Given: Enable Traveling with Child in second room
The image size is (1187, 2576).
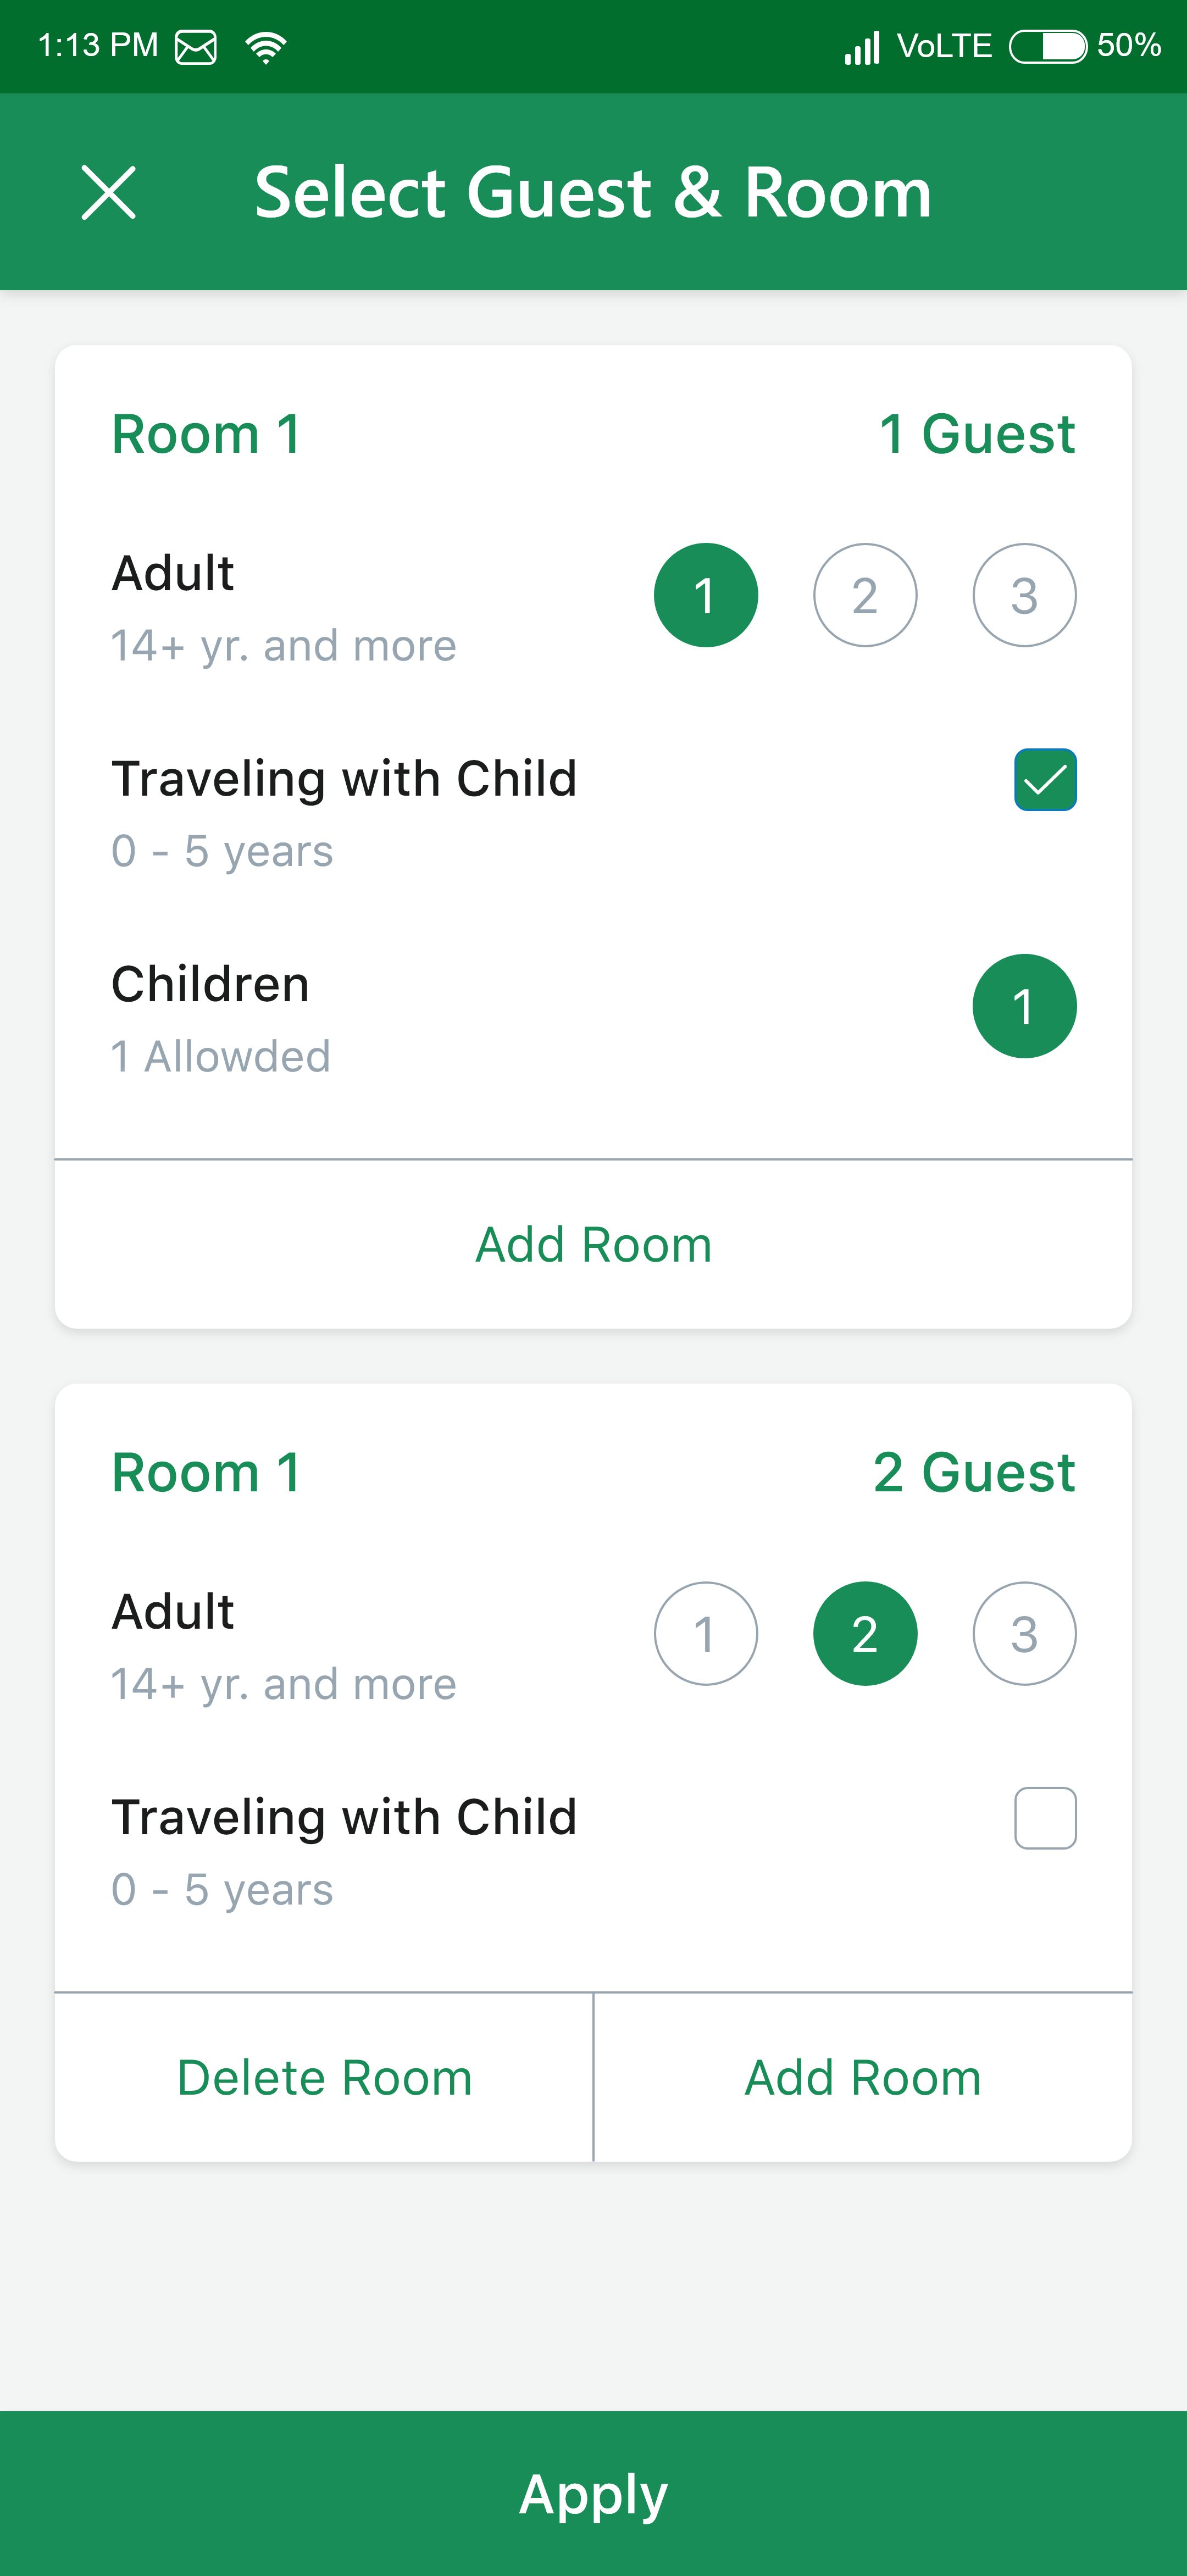Looking at the screenshot, I should tap(1045, 1817).
